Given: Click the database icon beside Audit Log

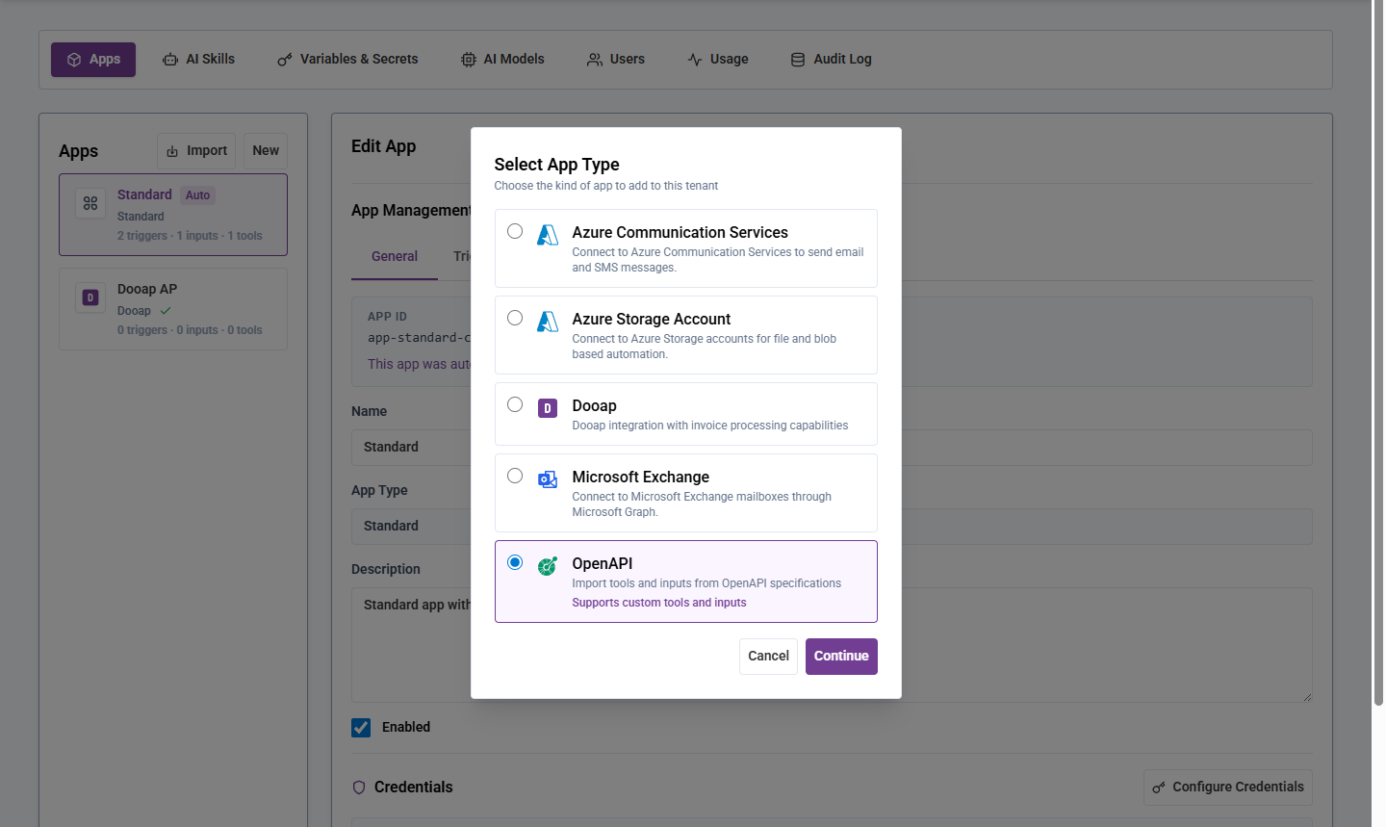Looking at the screenshot, I should pyautogui.click(x=798, y=60).
